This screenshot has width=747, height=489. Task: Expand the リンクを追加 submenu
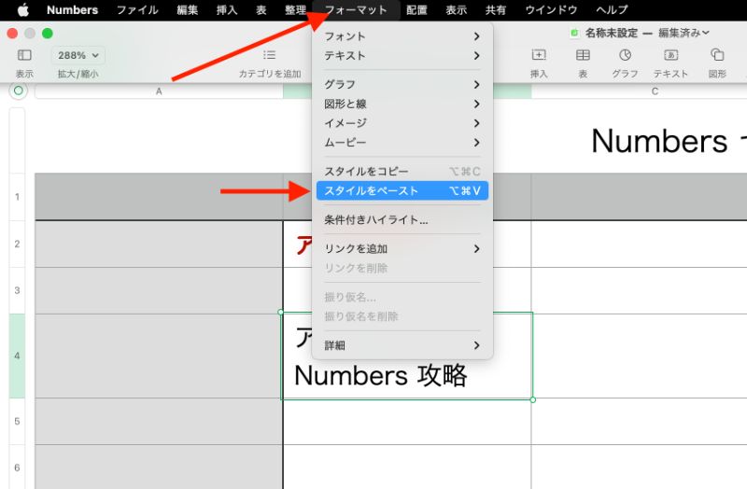click(402, 248)
